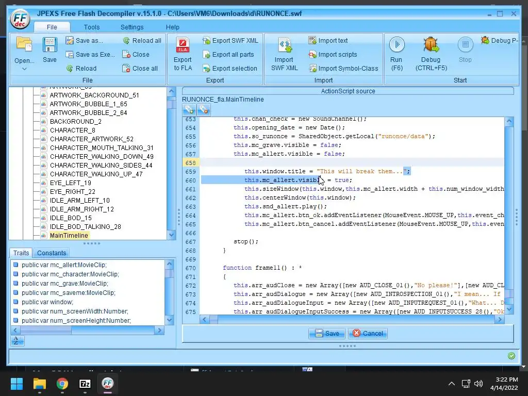The height and width of the screenshot is (396, 528).
Task: Click Close all in File group
Action: 140,69
